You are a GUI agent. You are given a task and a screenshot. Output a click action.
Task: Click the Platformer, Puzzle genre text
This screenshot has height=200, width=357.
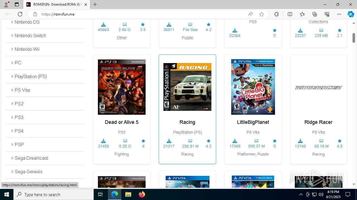tap(253, 154)
